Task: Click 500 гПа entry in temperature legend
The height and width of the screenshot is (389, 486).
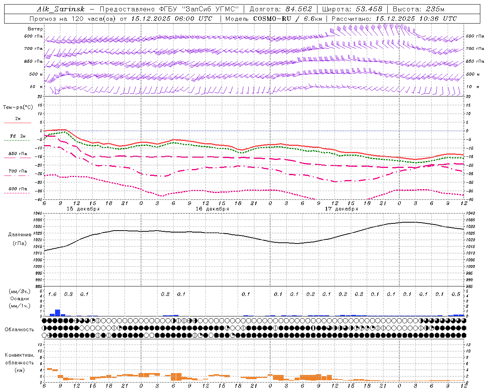Action: (18, 189)
